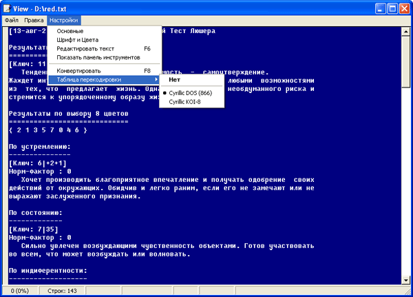
Task: Choose Показать панель инструментов
Action: (x=105, y=57)
